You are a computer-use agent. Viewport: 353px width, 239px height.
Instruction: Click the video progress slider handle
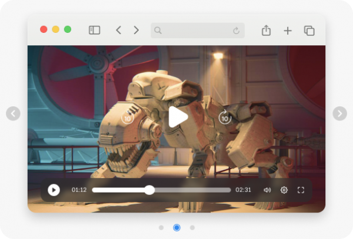pos(149,190)
